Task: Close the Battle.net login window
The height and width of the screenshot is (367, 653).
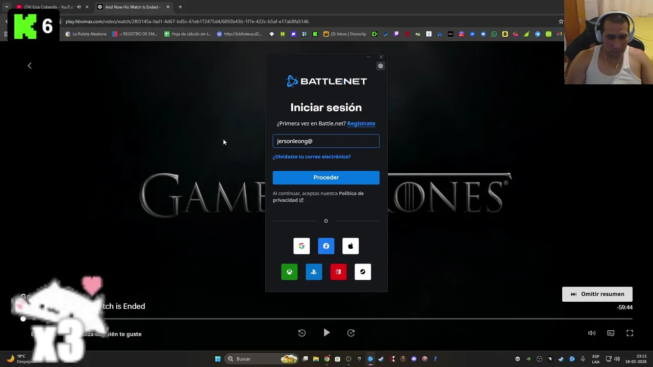Action: 381,57
